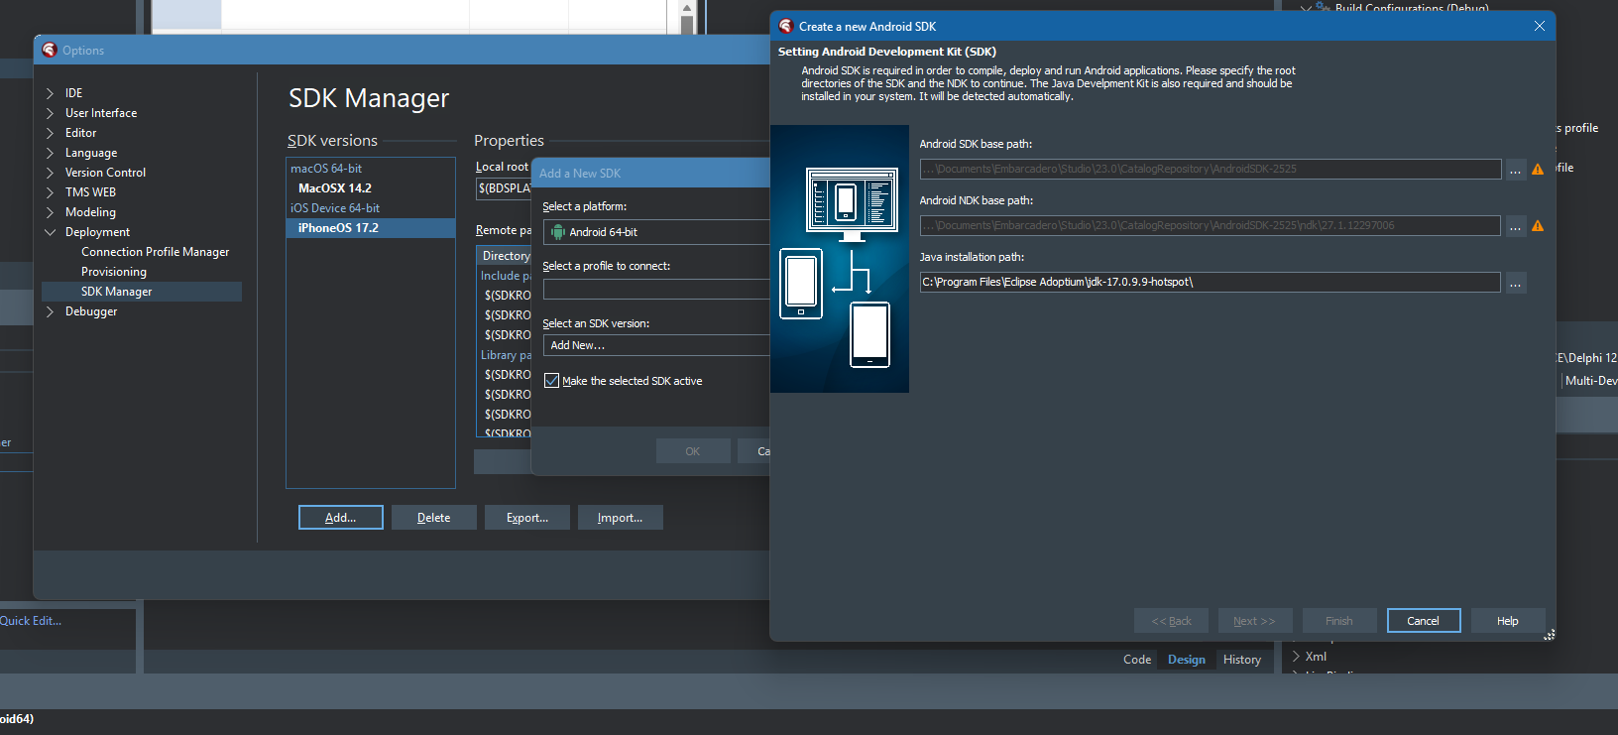Open the Select an SDK version dropdown

pyautogui.click(x=656, y=345)
